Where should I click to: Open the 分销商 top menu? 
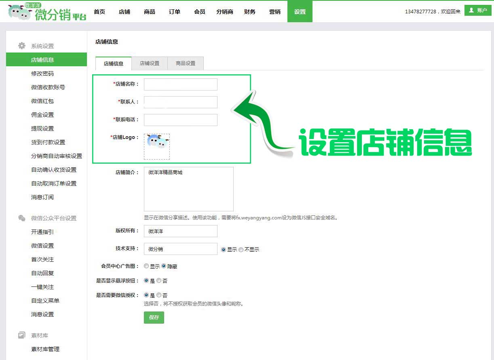tap(225, 12)
